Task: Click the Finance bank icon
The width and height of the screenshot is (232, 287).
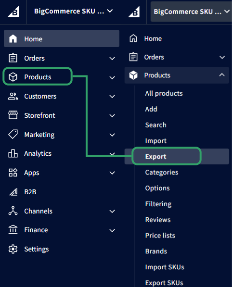Action: (13, 230)
